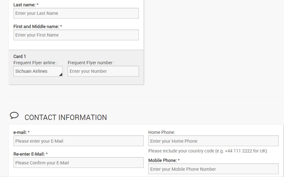The image size is (284, 177).
Task: Click the e-mail field label
Action: (21, 132)
